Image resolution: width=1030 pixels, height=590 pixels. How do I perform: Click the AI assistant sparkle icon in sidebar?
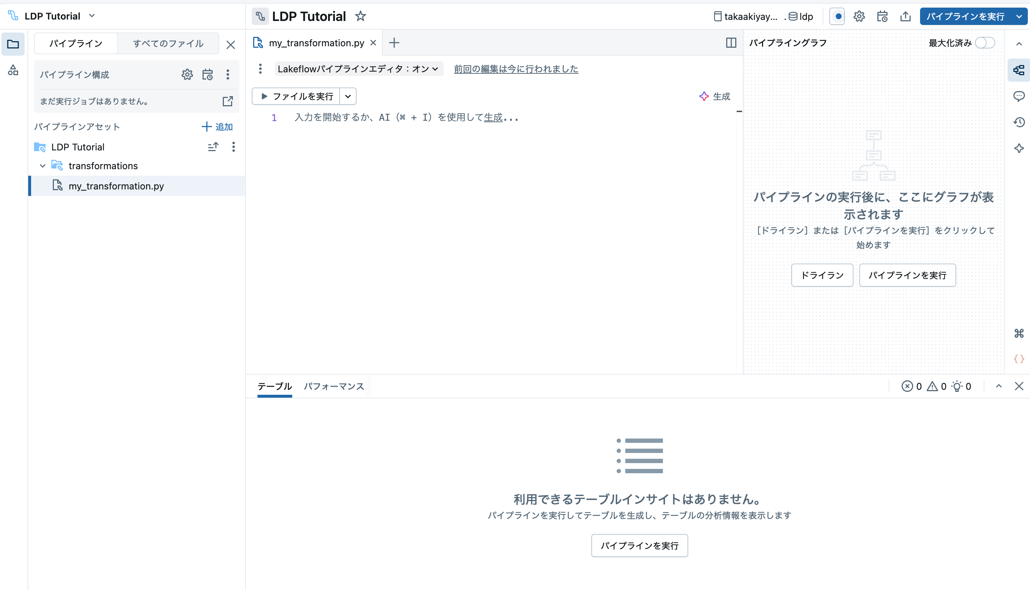1020,148
